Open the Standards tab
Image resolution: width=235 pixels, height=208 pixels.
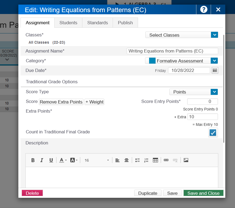coord(98,23)
